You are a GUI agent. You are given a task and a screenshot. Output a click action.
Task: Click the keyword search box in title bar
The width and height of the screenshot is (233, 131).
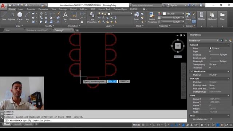click(146, 5)
